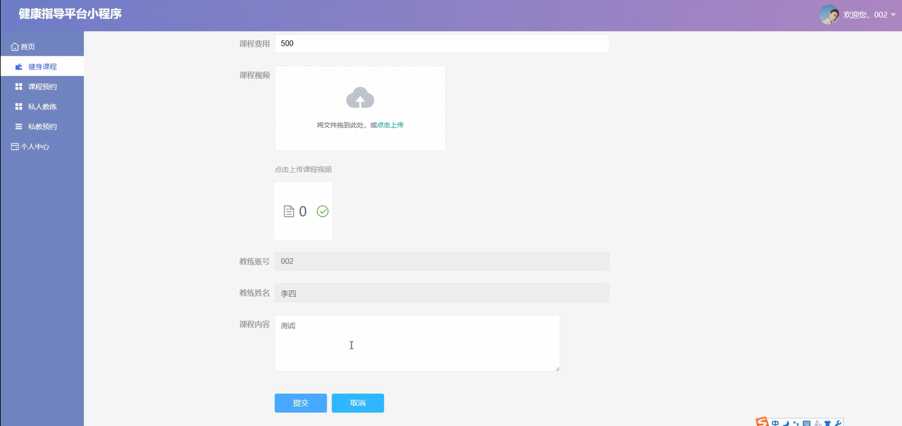Toggle half-width punctuation in Sogou toolbar

[x=797, y=423]
